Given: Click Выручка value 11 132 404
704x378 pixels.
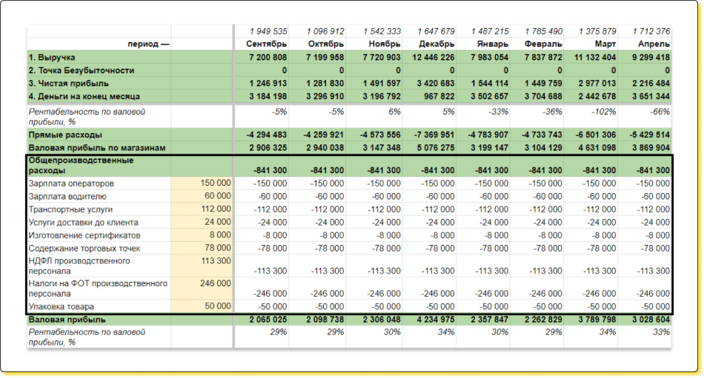Looking at the screenshot, I should click(595, 58).
